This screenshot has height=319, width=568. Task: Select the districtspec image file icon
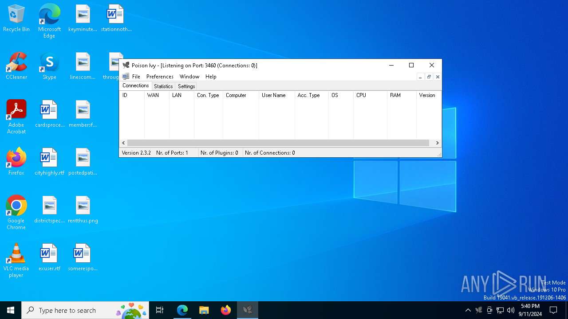point(49,210)
